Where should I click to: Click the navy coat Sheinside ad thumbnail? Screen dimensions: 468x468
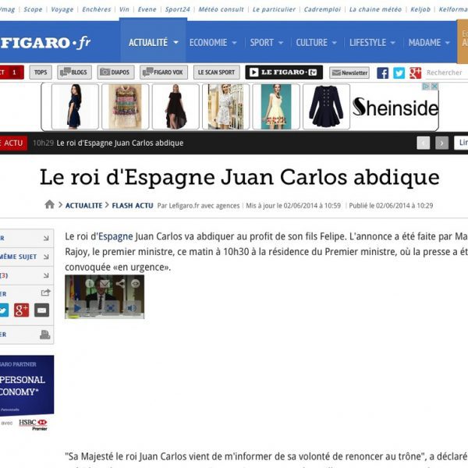coord(324,106)
